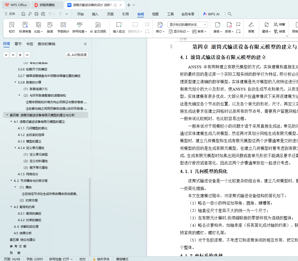
Task: Open 显示标记的最终状态 dropdown
Action: (188, 24)
